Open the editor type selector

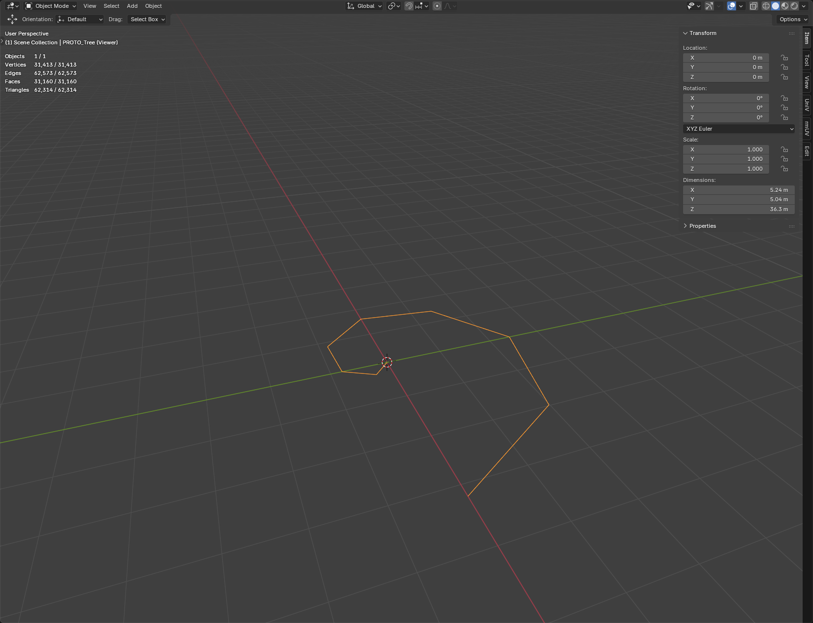coord(12,6)
